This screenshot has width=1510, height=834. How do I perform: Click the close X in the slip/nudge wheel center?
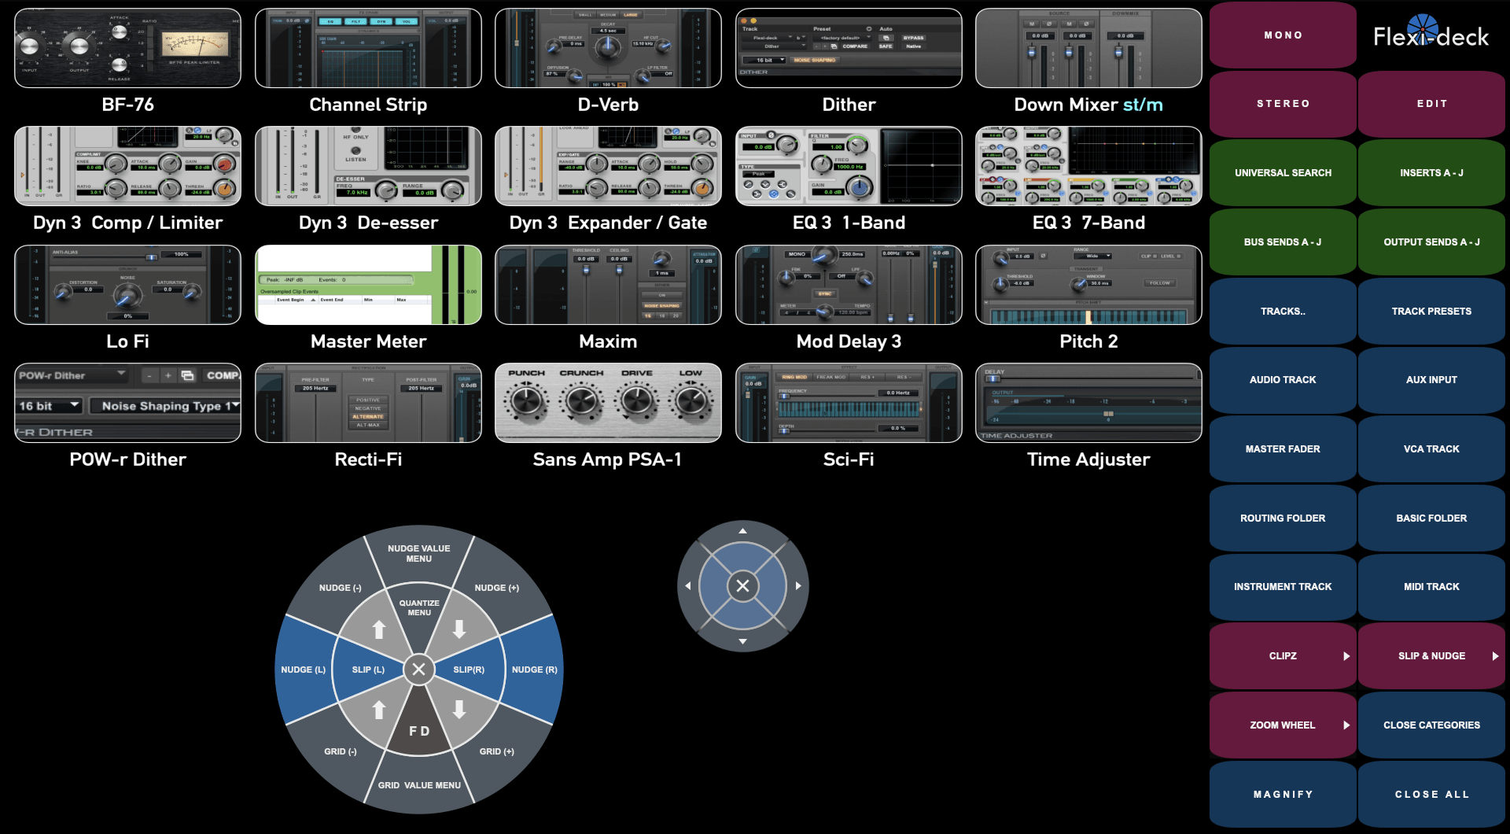(x=418, y=670)
